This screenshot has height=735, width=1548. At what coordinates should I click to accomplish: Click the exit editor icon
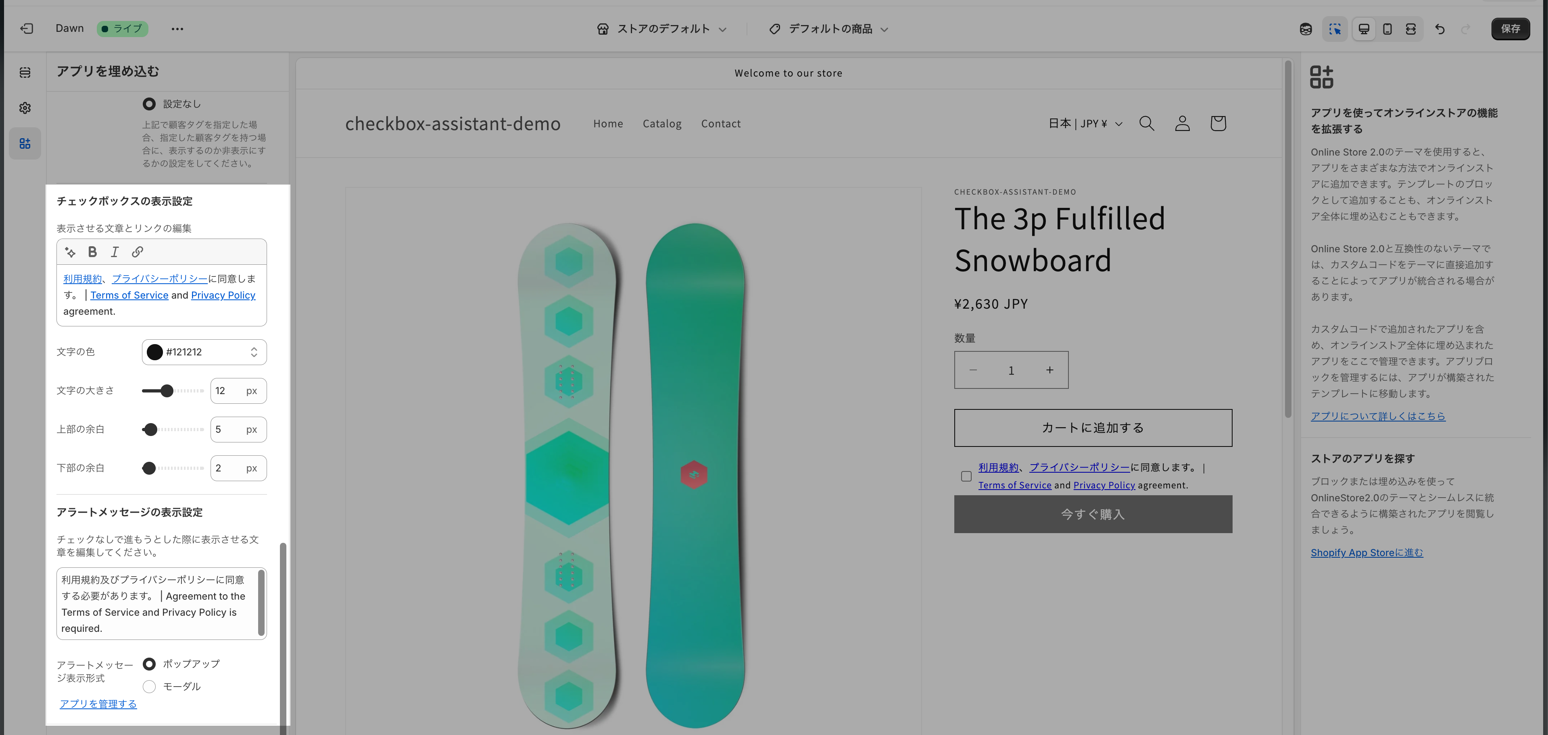click(27, 28)
